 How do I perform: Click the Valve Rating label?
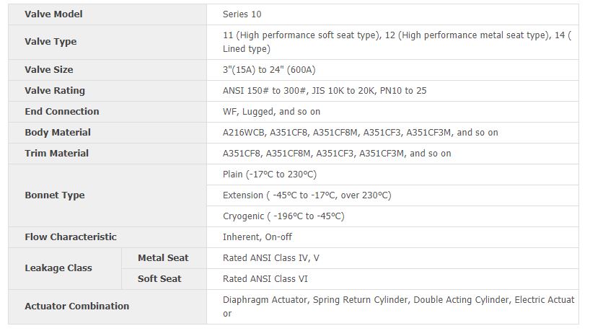point(55,91)
